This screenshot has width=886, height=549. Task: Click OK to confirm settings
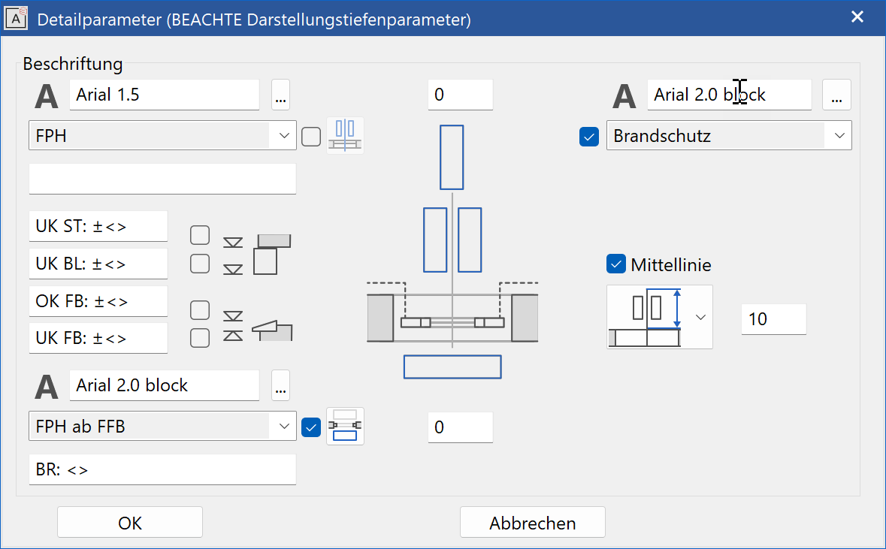tap(130, 523)
